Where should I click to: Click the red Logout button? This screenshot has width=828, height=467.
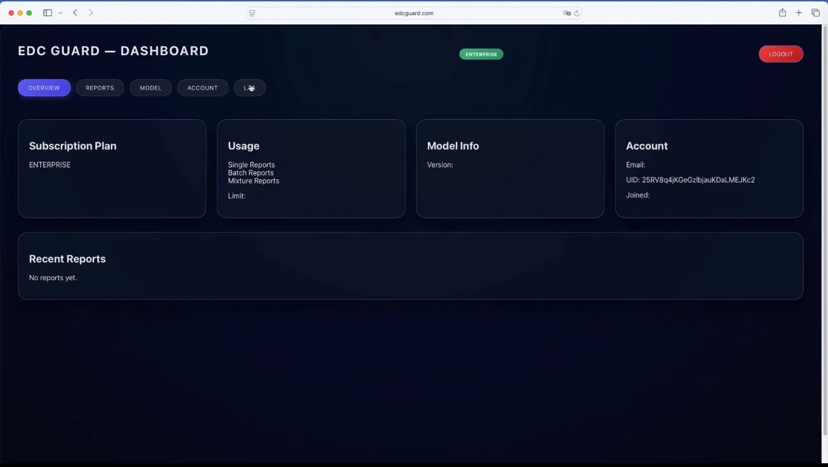coord(781,54)
